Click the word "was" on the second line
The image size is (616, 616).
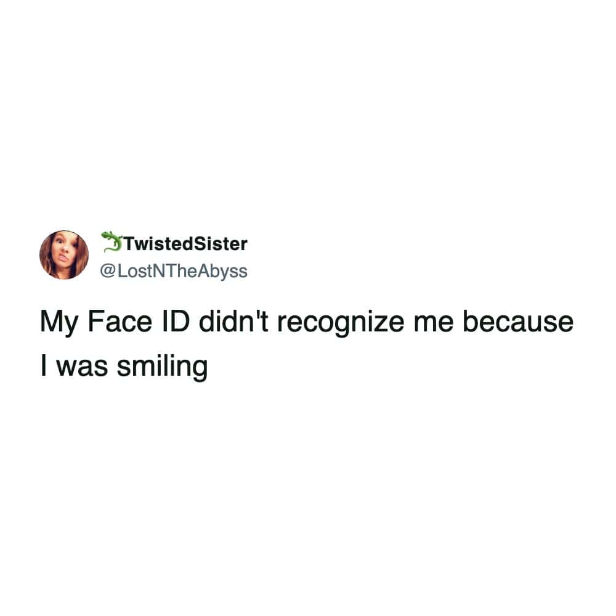point(82,368)
